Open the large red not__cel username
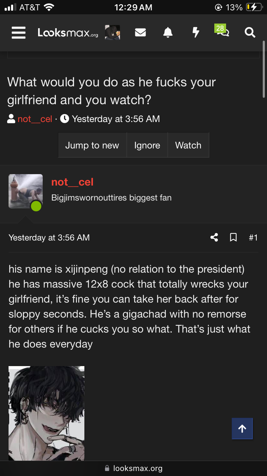Viewport: 267px width, 476px height. (72, 182)
